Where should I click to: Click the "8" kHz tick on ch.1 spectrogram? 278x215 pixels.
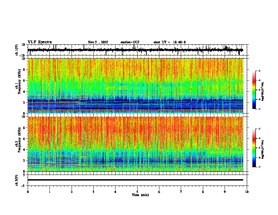point(25,70)
